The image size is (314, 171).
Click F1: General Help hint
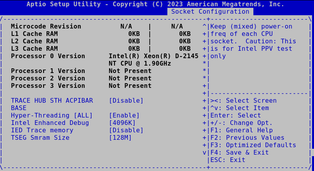click(241, 130)
